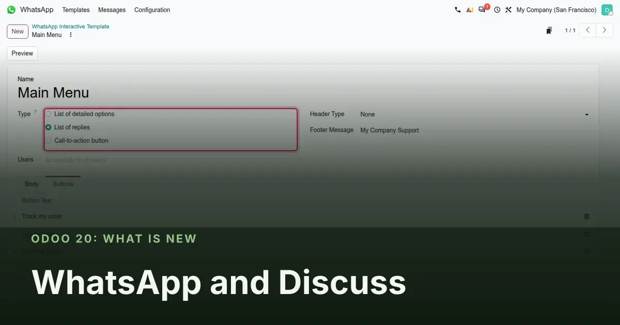Go to WhatsApp Interactive Template breadcrumb
The width and height of the screenshot is (620, 325).
tap(71, 26)
